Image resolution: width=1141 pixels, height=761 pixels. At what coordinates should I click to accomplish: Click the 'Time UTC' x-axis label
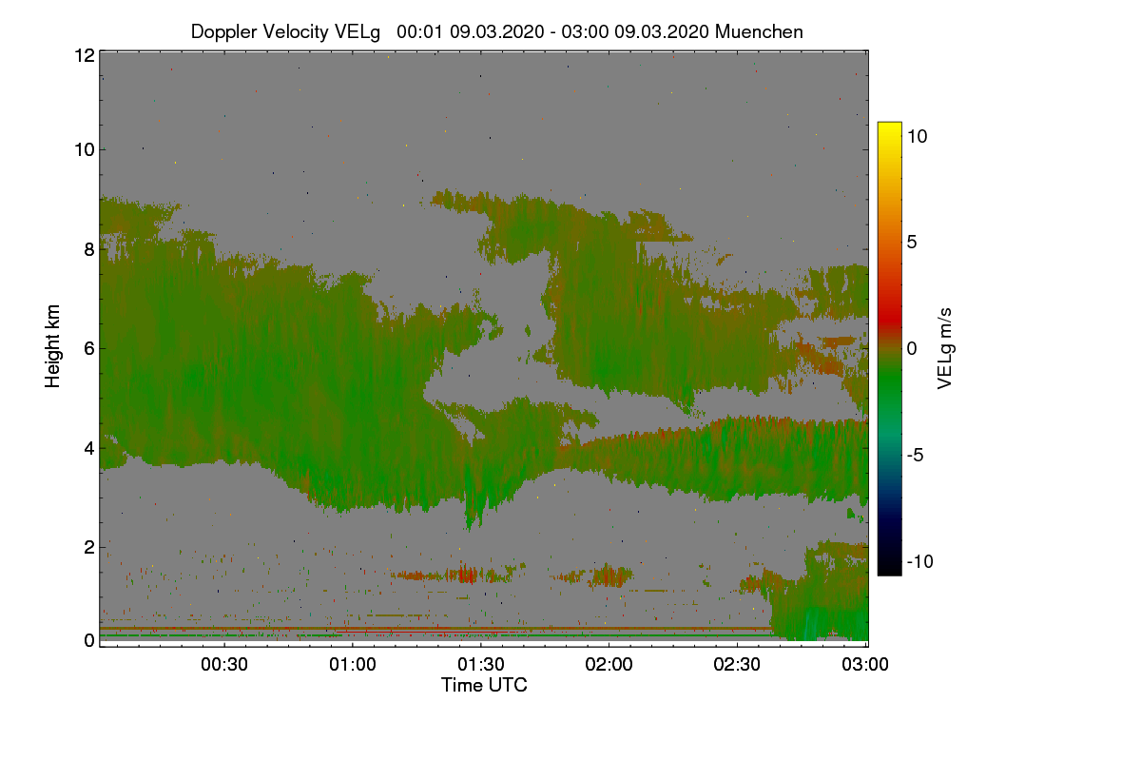tap(484, 685)
